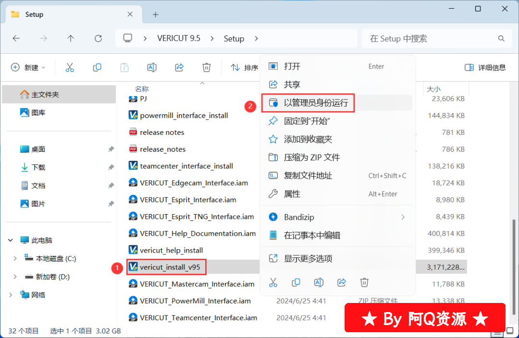Open the 排序 sort menu
This screenshot has height=338, width=519.
[x=245, y=68]
